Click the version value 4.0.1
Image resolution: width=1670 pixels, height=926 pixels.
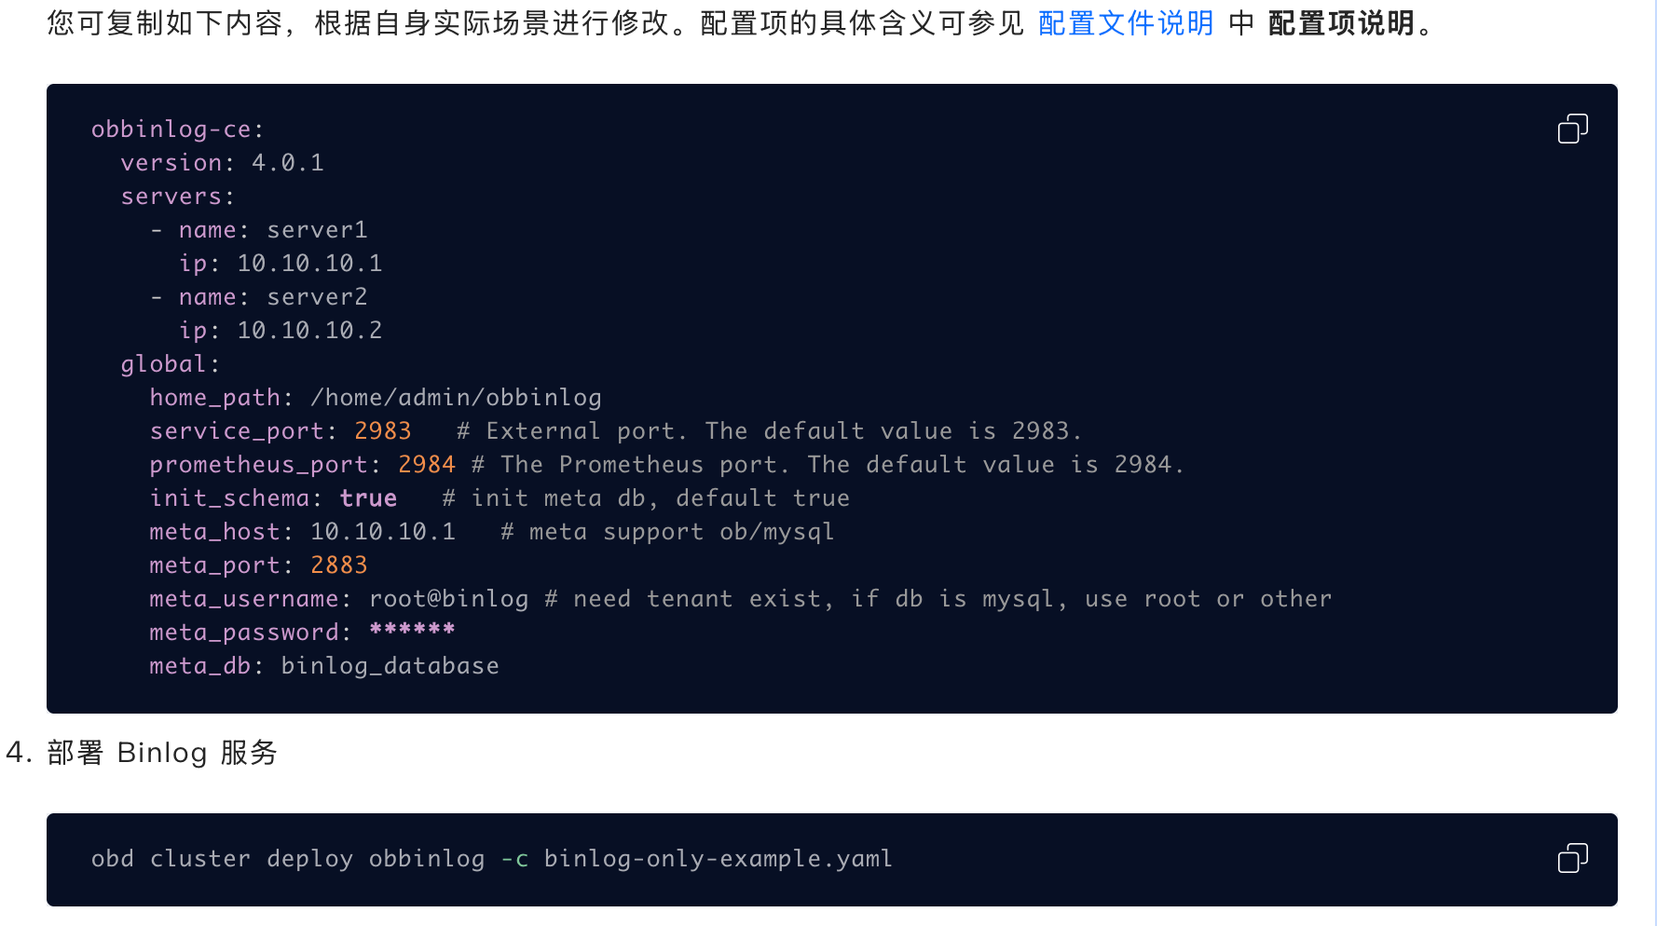pos(288,163)
